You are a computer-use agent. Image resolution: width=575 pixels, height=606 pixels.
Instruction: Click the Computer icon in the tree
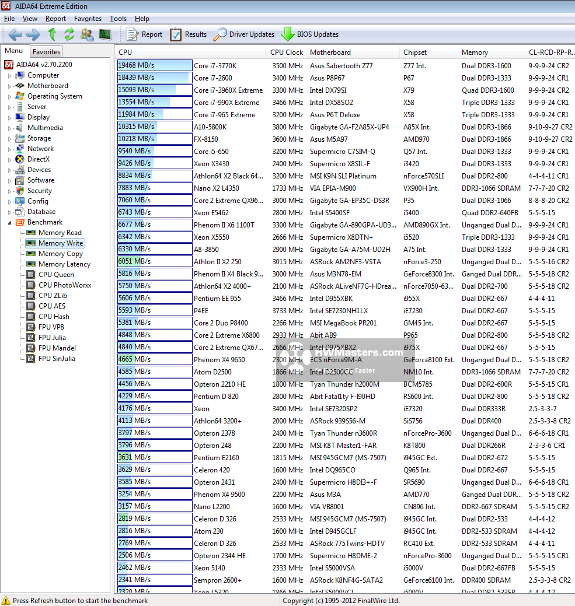click(20, 75)
